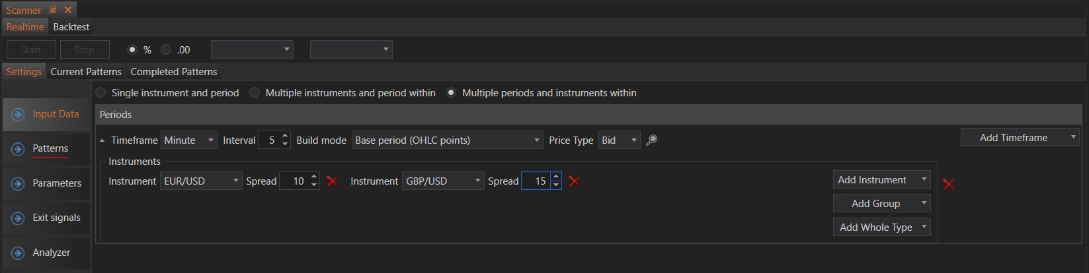The image size is (1089, 273).
Task: Expand the Build mode dropdown
Action: [447, 140]
